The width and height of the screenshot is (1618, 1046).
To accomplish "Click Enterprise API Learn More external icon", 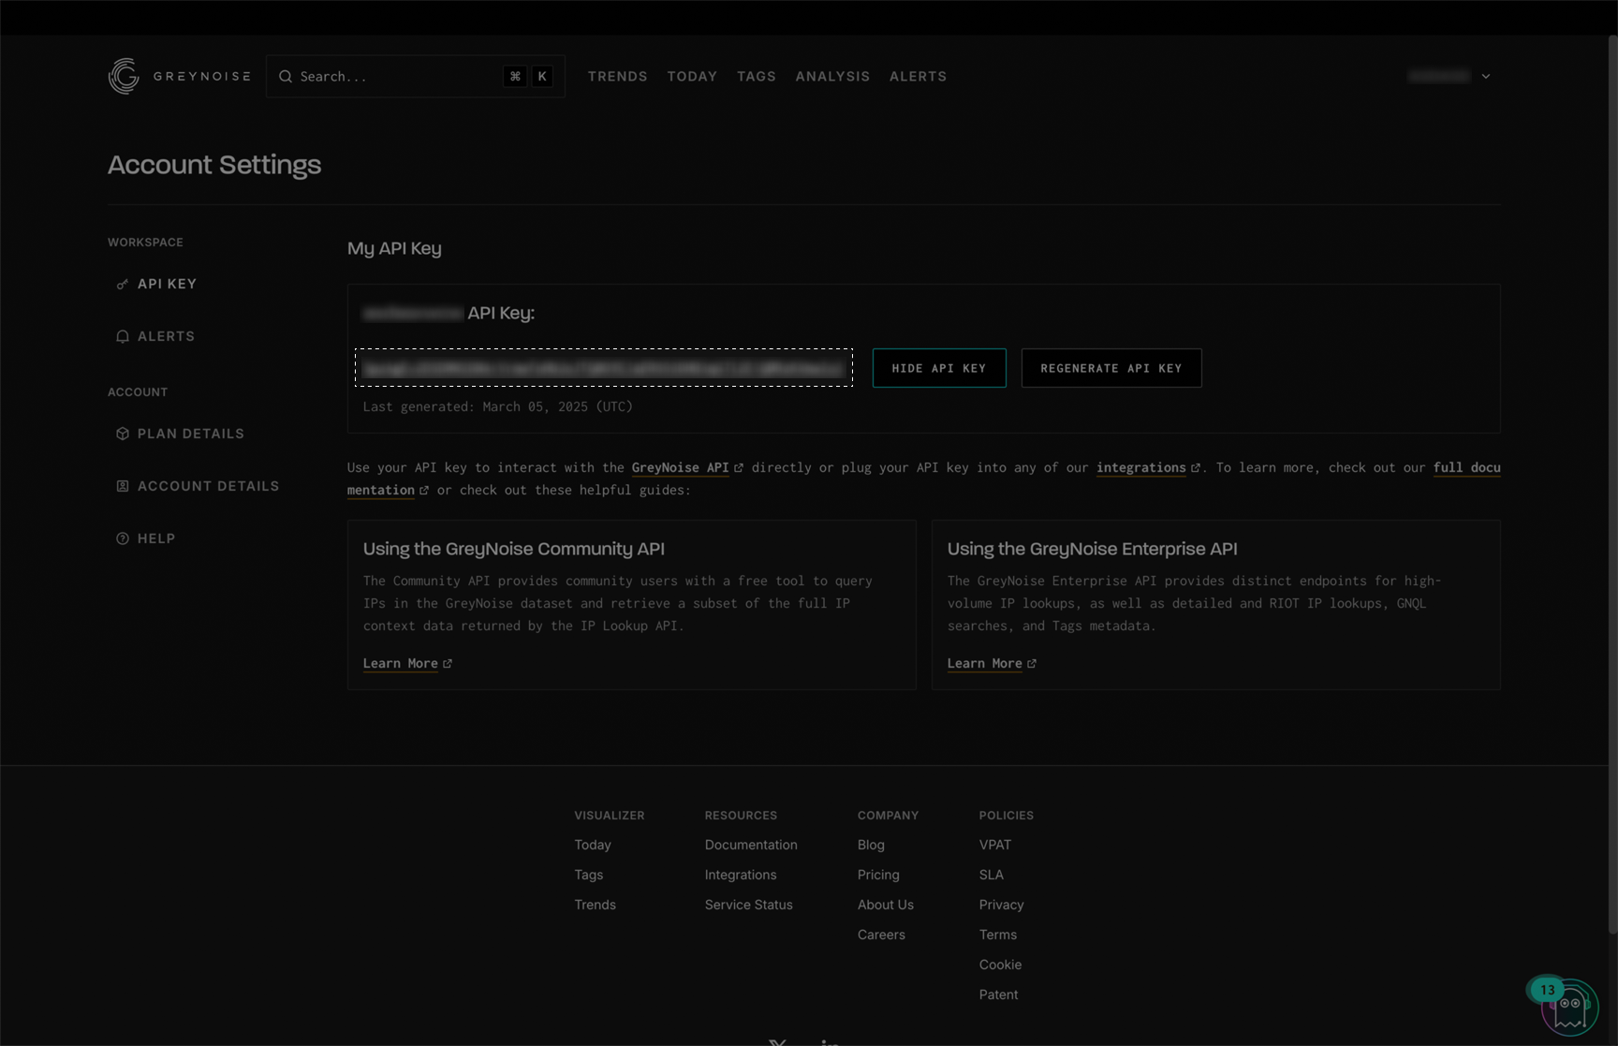I will click(1032, 663).
